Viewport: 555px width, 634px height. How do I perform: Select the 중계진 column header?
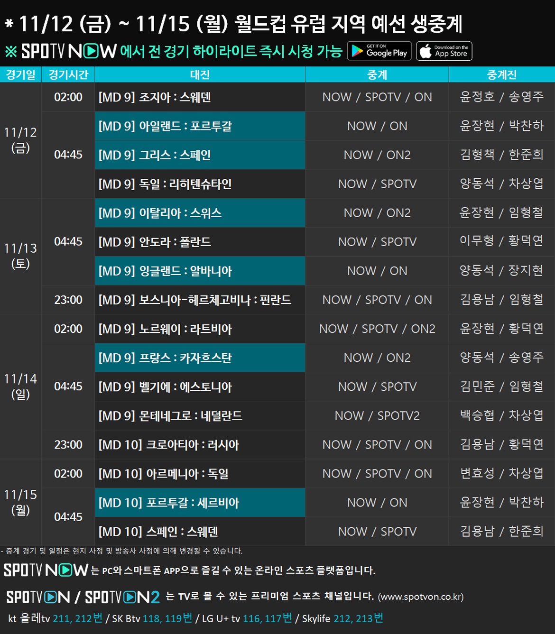tap(501, 74)
